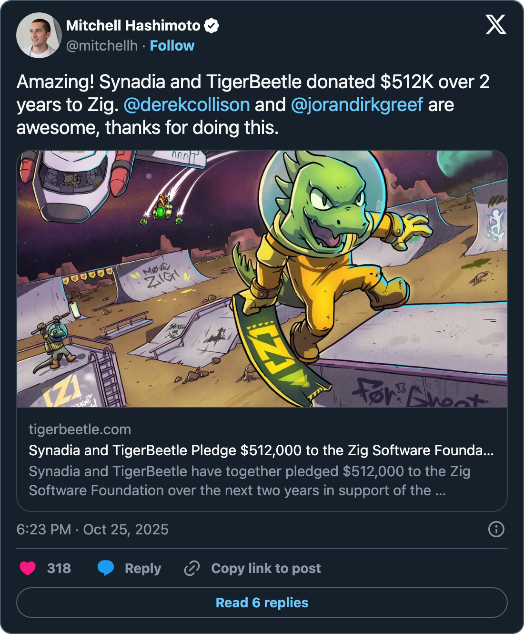Click Copy link to post

click(266, 569)
